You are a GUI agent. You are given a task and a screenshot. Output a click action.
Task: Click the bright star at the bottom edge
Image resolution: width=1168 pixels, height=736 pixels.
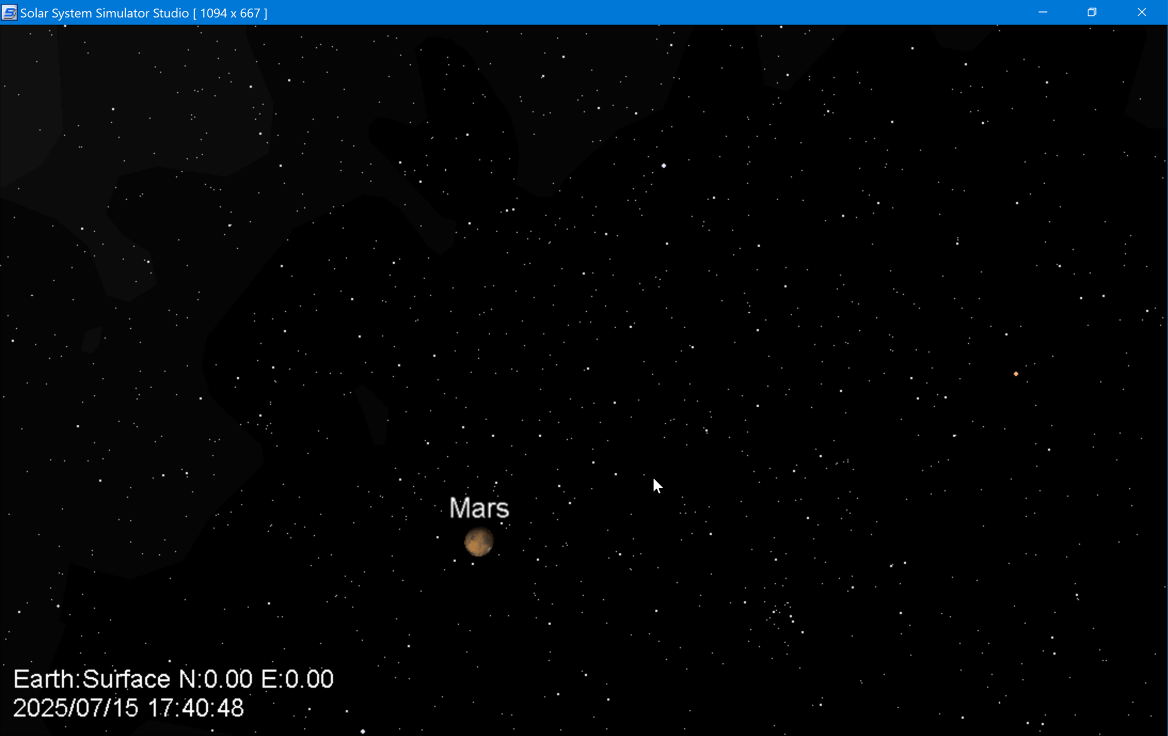[363, 731]
